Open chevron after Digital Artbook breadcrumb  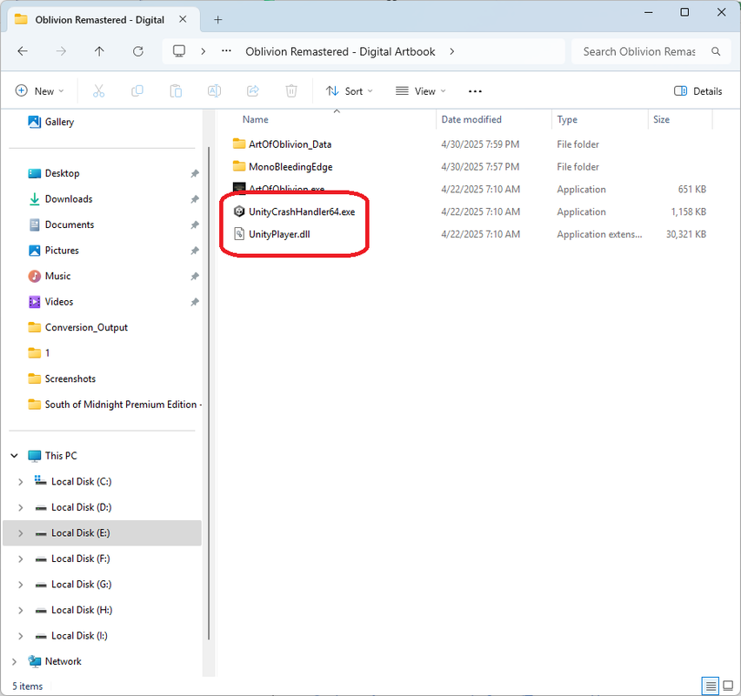[451, 51]
